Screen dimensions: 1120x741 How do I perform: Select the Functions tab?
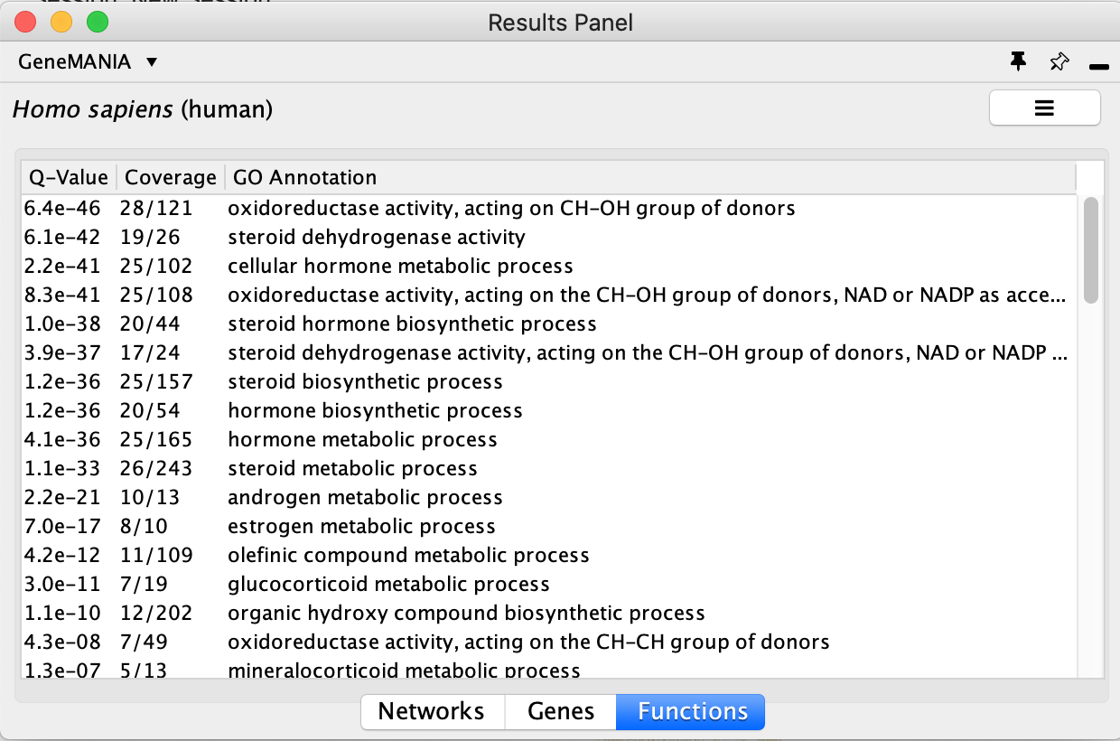point(692,711)
